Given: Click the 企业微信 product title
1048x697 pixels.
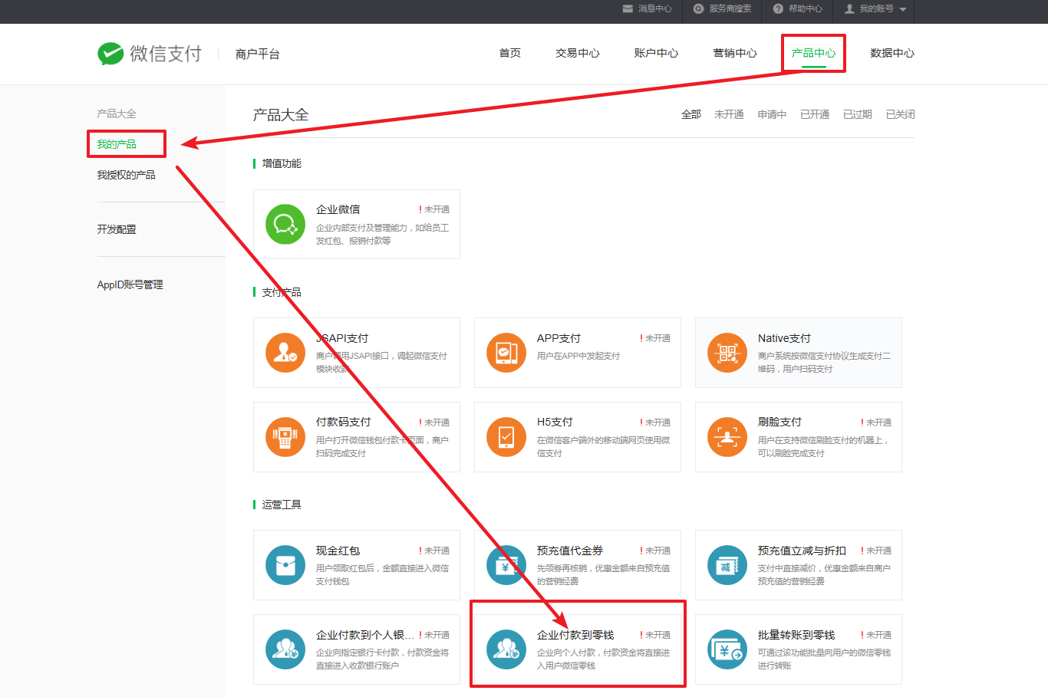Looking at the screenshot, I should tap(338, 209).
